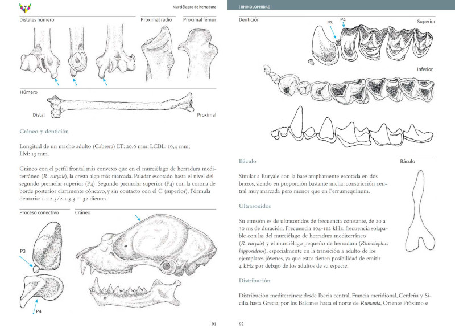Click the P4 label above the upper teeth
Viewport: 455px width, 332px height.
[x=343, y=20]
